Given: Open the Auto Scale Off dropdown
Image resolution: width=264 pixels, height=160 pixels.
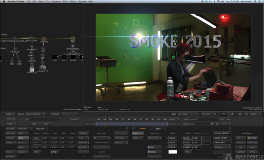Looking at the screenshot, I should coord(101,138).
